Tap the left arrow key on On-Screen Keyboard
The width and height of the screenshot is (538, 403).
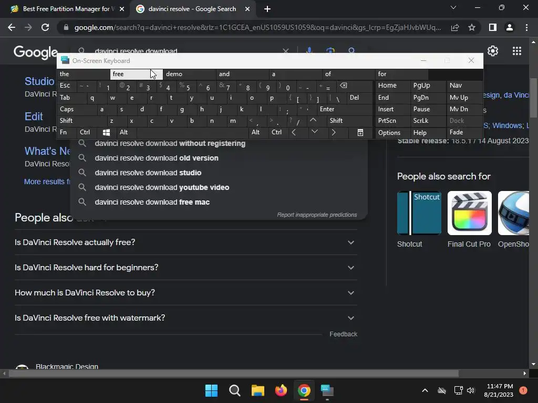coord(294,132)
